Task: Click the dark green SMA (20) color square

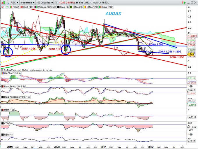Action: (71, 7)
